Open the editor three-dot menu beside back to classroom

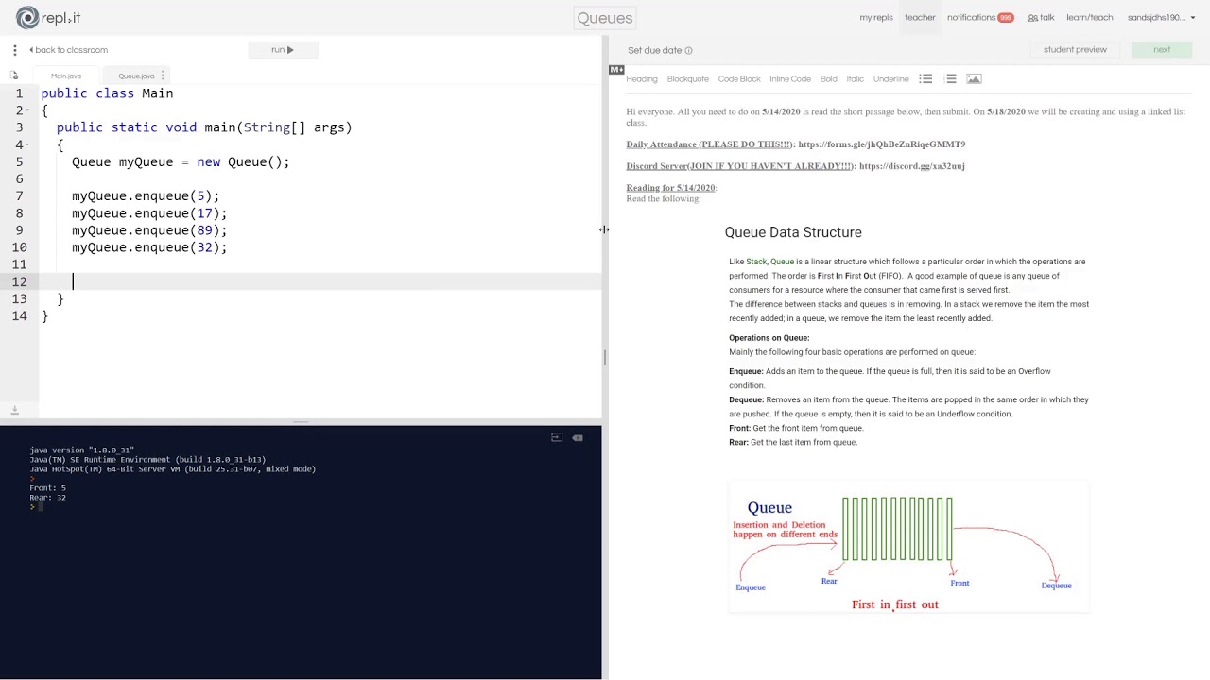point(15,50)
